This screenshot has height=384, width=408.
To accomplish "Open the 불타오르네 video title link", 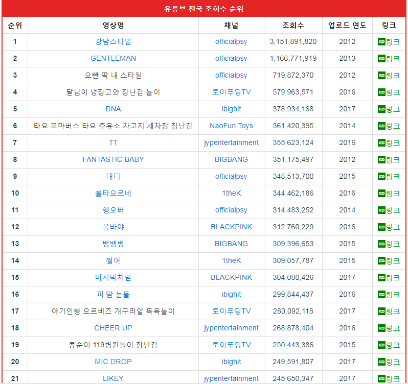I will click(x=113, y=194).
